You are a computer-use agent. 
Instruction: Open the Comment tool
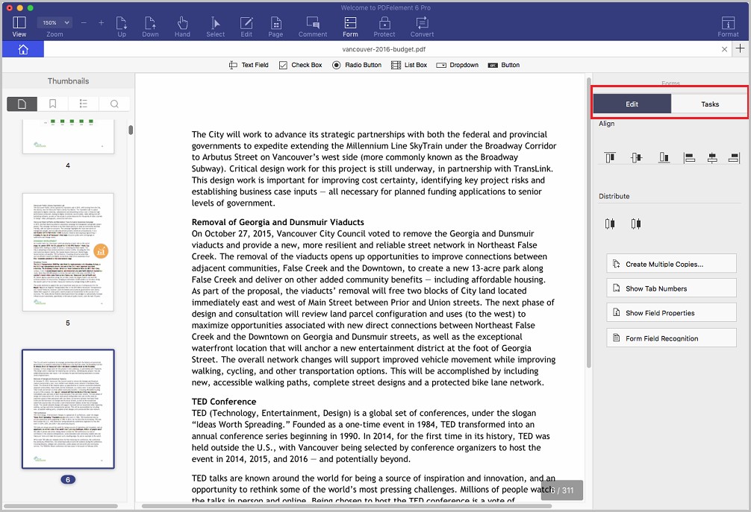click(x=313, y=27)
